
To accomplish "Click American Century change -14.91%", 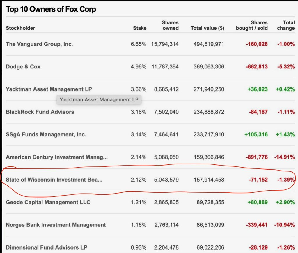I will click(285, 157).
